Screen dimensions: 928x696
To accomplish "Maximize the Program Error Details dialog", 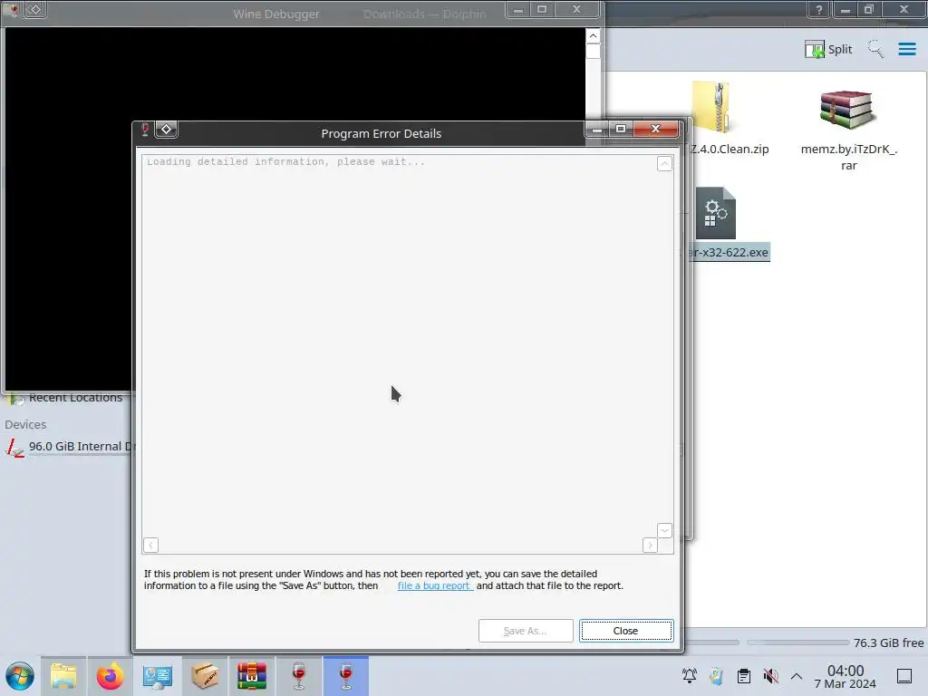I will click(x=620, y=129).
